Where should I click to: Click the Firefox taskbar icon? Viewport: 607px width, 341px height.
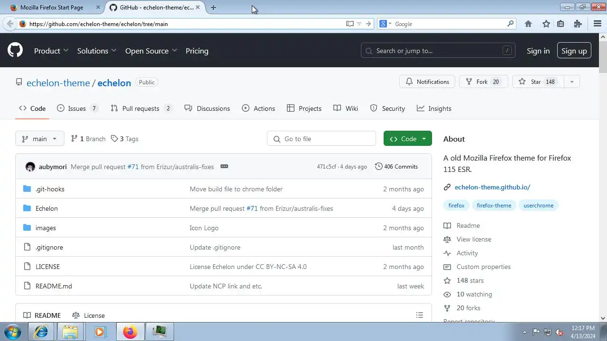pos(130,332)
